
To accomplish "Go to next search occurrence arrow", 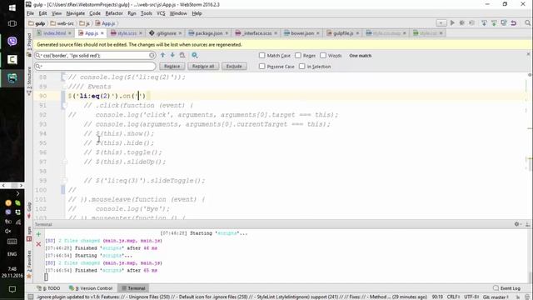I will click(172, 55).
